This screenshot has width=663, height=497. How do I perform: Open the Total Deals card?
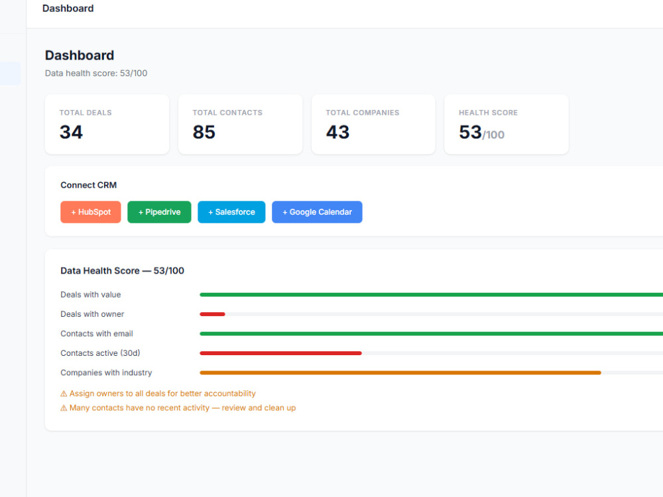pyautogui.click(x=107, y=125)
